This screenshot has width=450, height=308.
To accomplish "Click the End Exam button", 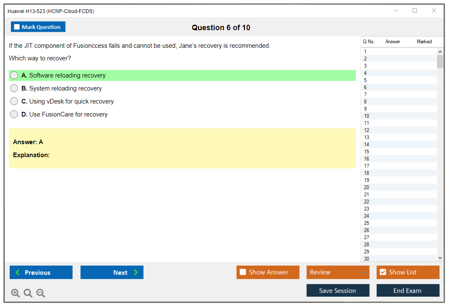I will [x=407, y=290].
